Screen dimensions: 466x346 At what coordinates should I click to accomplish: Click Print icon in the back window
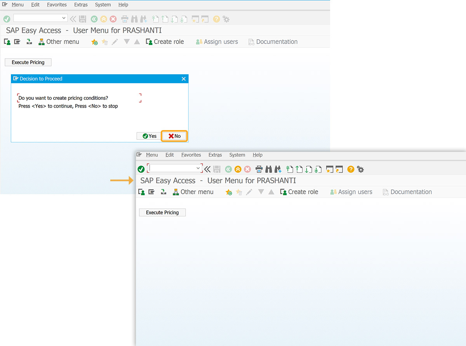[125, 19]
